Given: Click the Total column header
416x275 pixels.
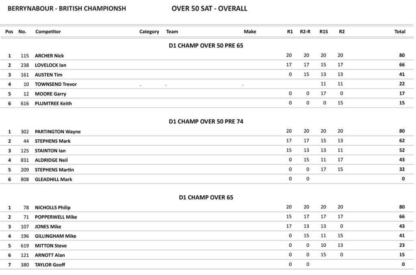Looking at the screenshot, I should coord(400,32).
